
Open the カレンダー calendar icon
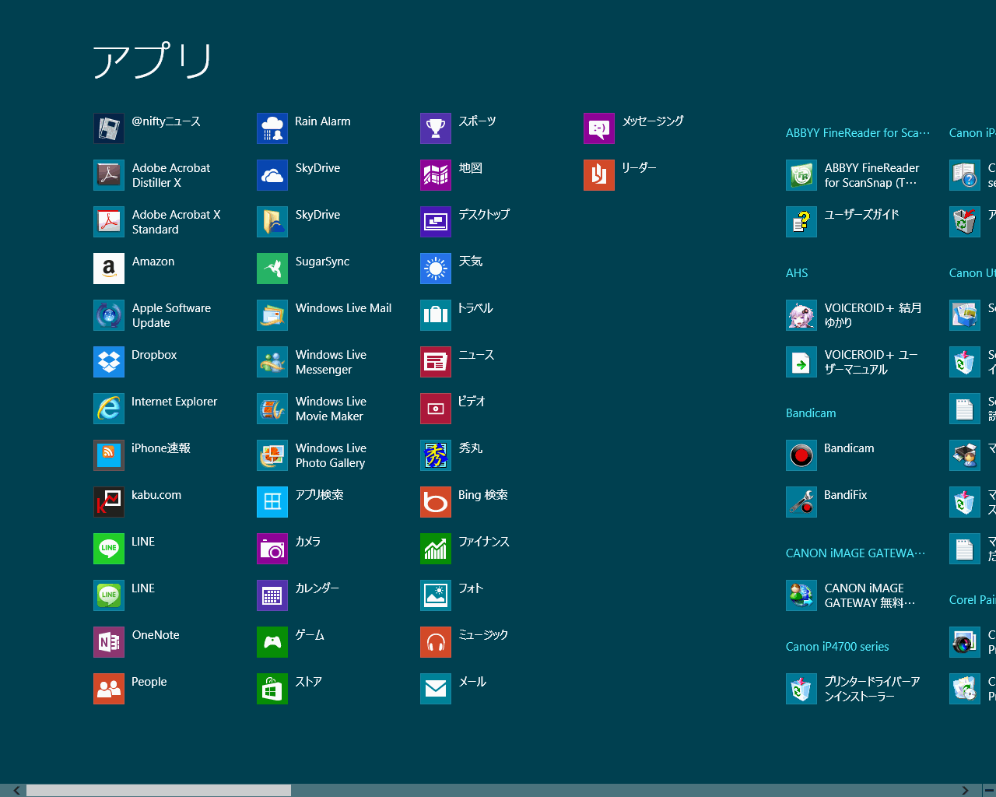[x=272, y=595]
